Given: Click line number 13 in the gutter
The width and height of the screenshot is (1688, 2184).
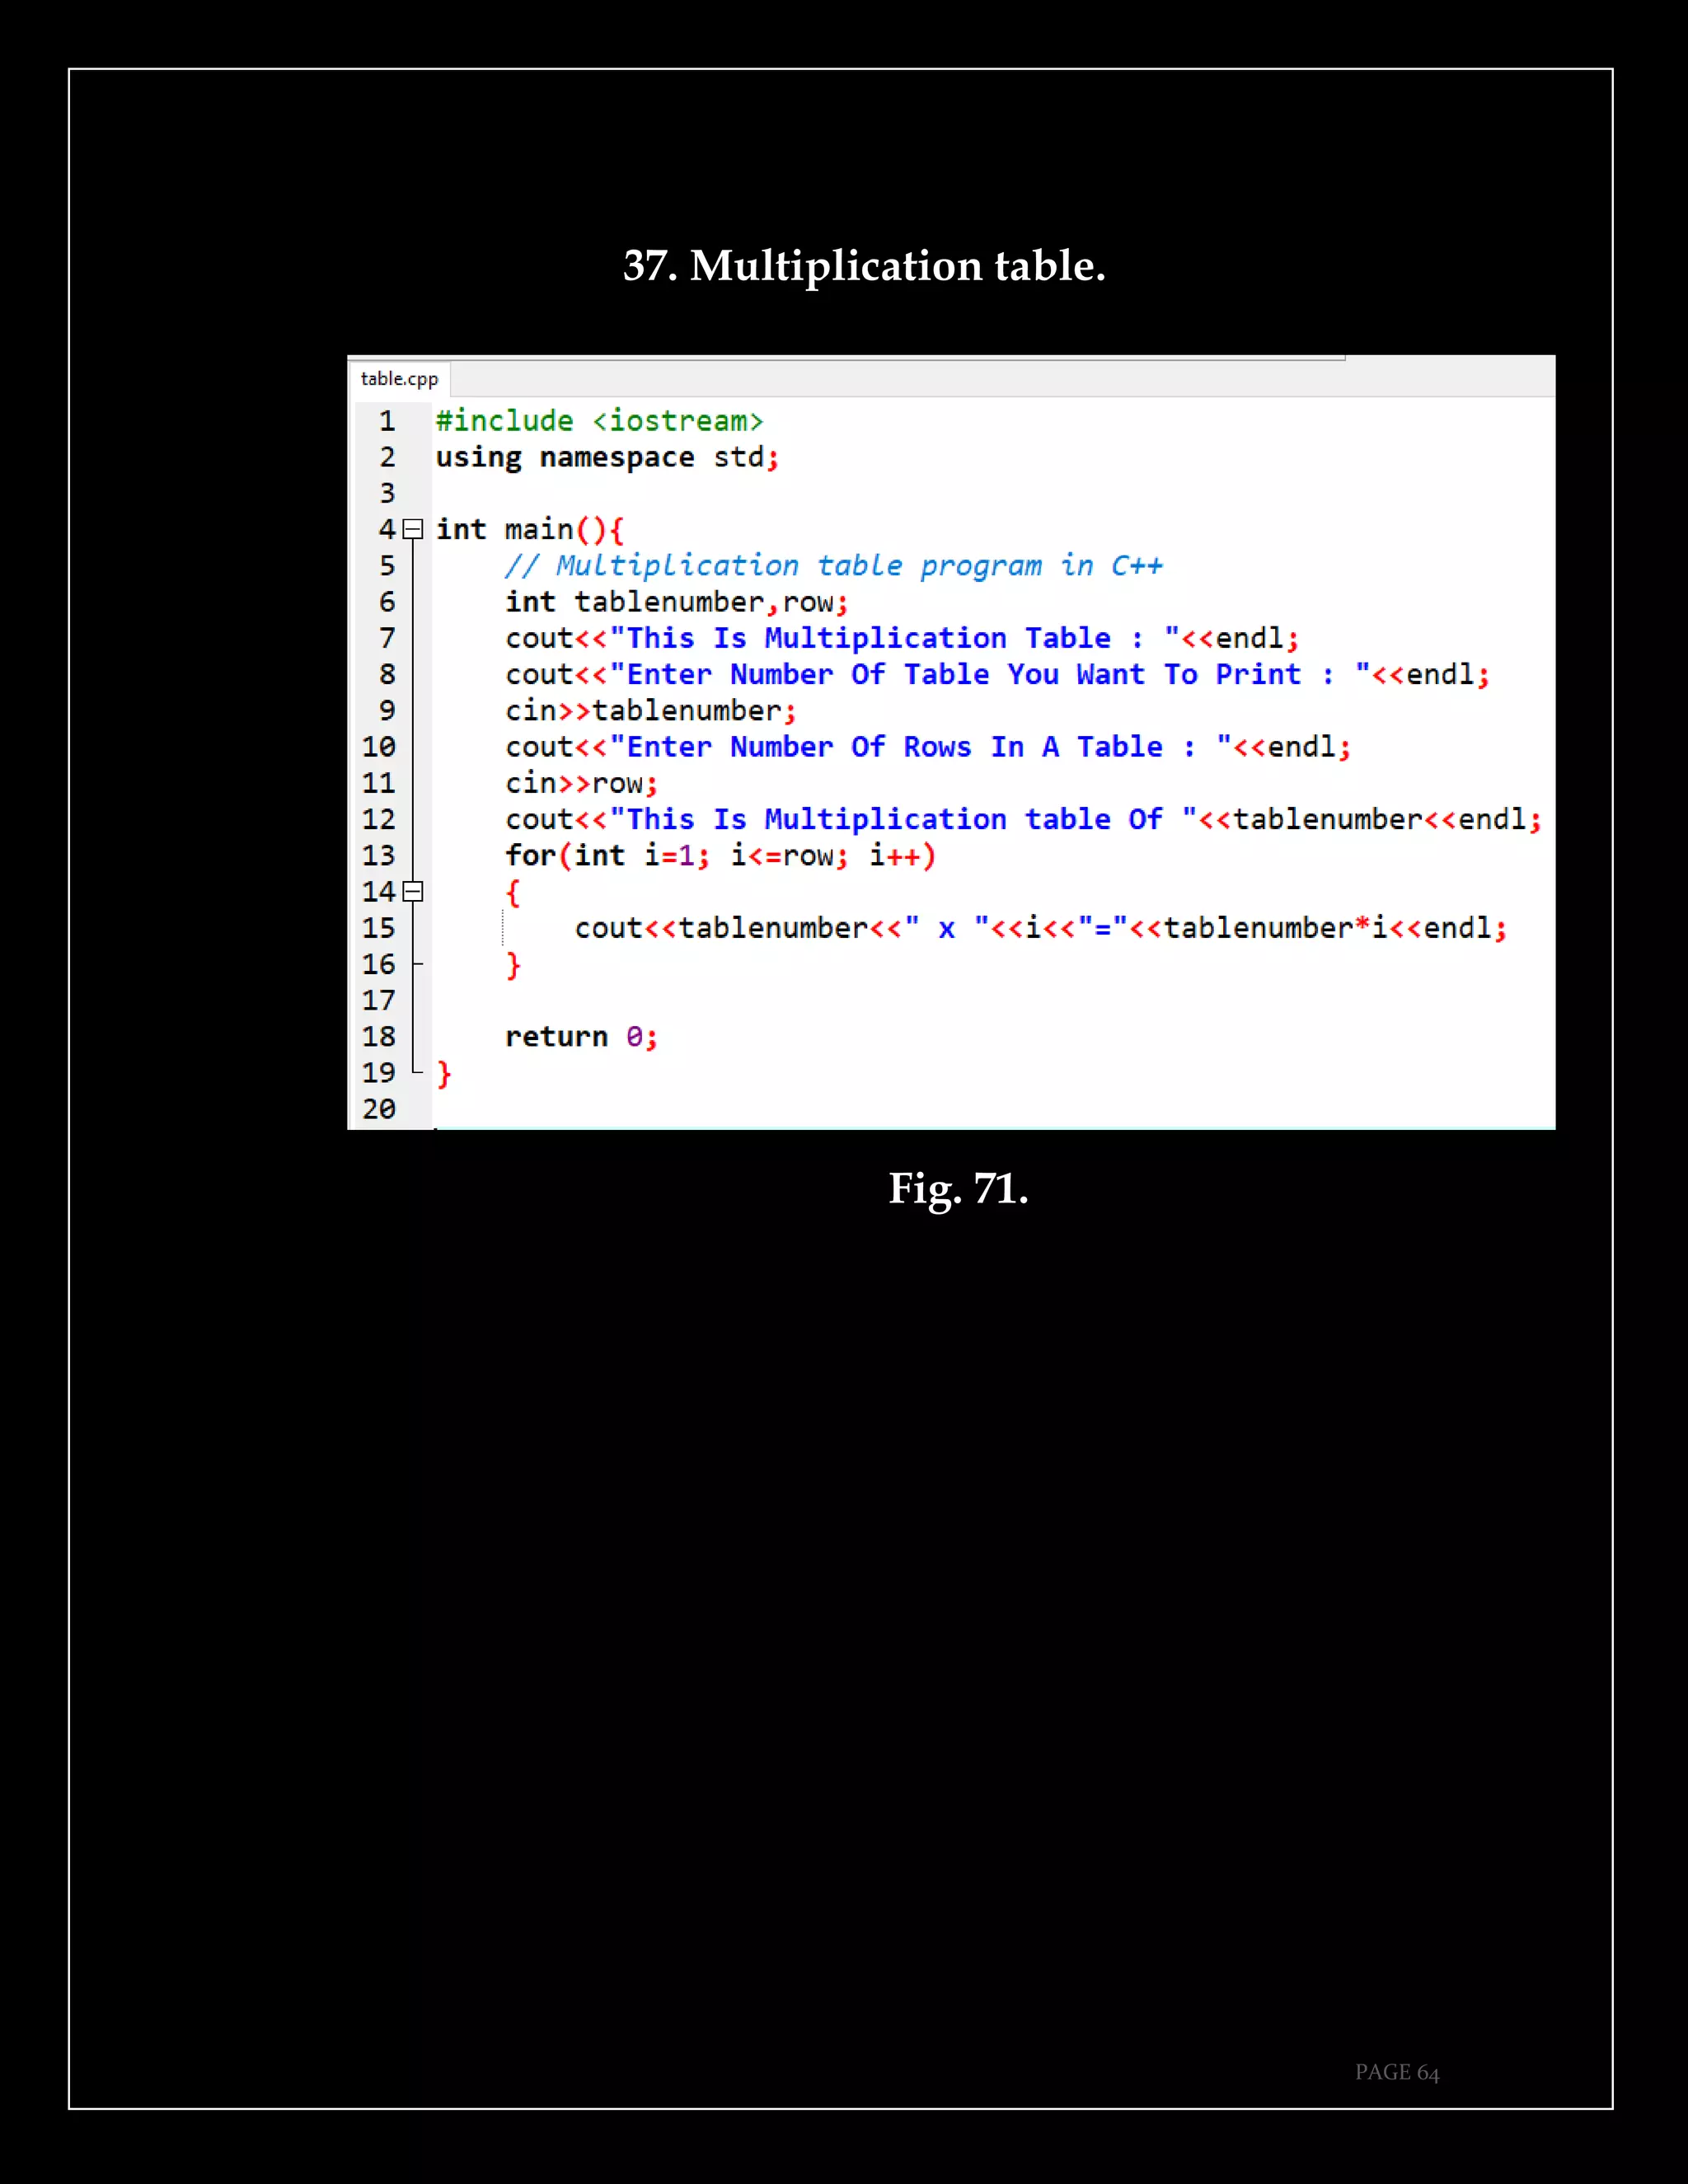Looking at the screenshot, I should pos(379,856).
